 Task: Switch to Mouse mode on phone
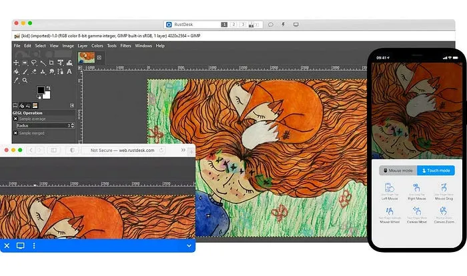(x=398, y=170)
